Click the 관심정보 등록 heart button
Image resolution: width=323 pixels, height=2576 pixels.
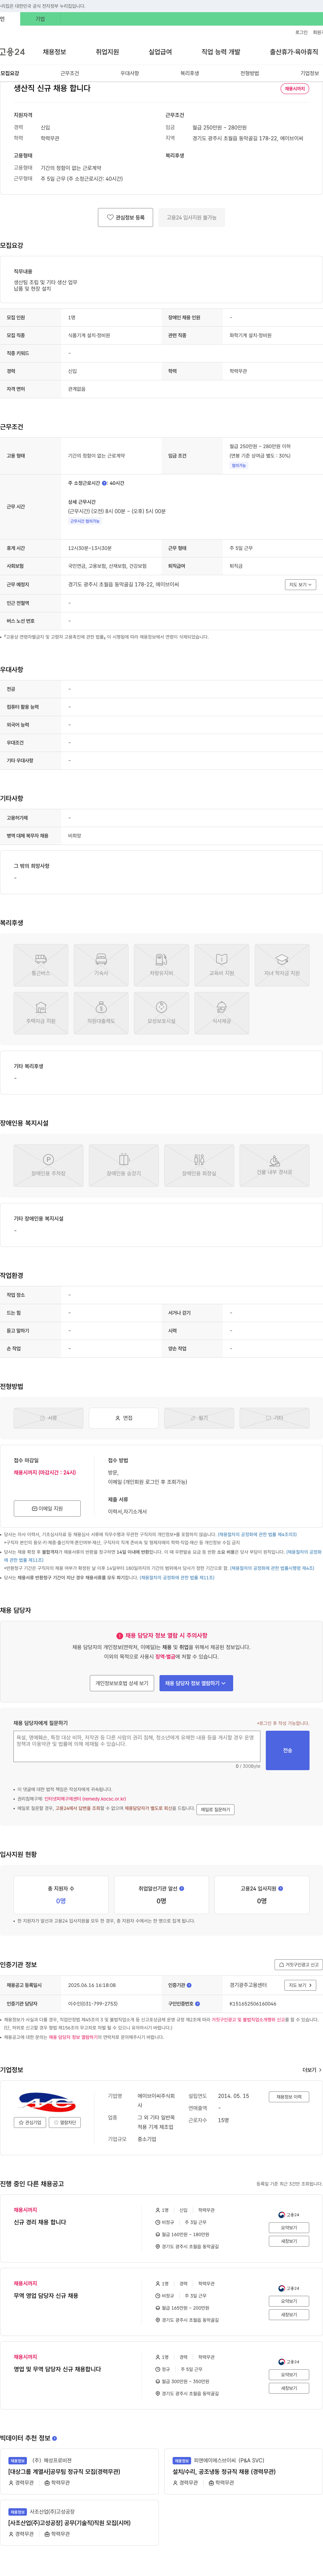tap(125, 217)
